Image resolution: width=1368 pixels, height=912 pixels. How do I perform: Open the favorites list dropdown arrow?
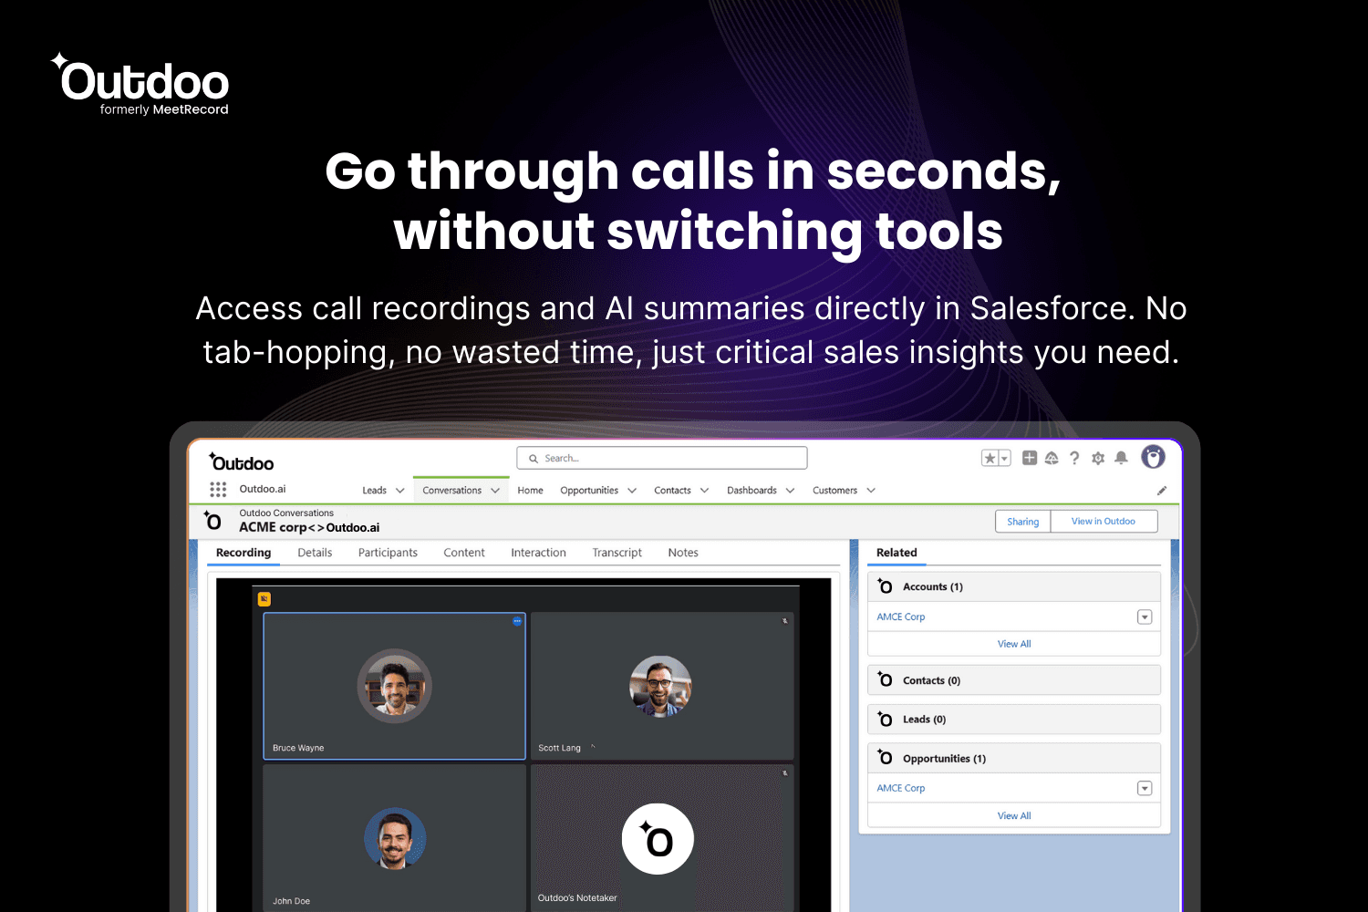coord(1004,459)
